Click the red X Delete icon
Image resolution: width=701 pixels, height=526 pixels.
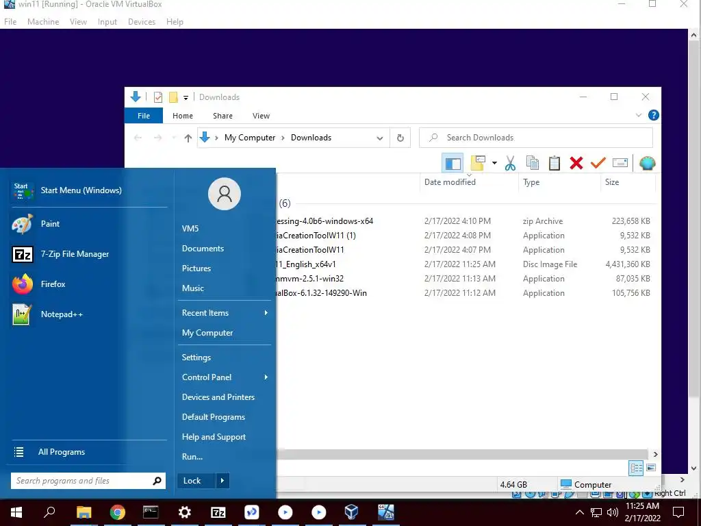pyautogui.click(x=576, y=163)
